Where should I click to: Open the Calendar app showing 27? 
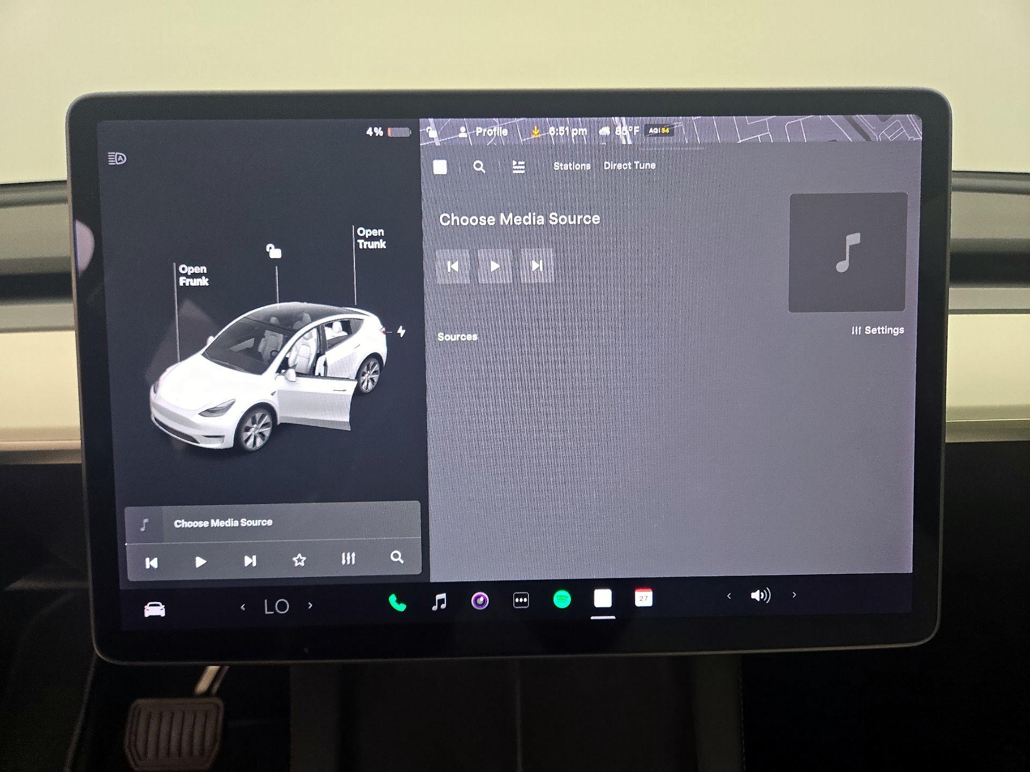644,597
